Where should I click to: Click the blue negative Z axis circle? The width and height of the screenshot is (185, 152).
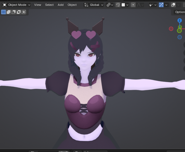coord(180,37)
